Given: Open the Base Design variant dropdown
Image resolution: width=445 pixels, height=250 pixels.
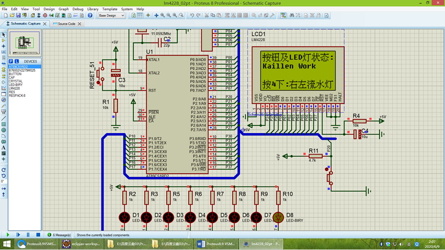Looking at the screenshot, I should (111, 16).
